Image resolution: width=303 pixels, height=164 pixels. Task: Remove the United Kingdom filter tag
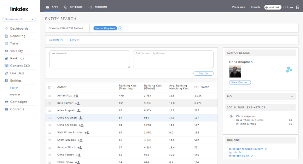click(x=105, y=28)
